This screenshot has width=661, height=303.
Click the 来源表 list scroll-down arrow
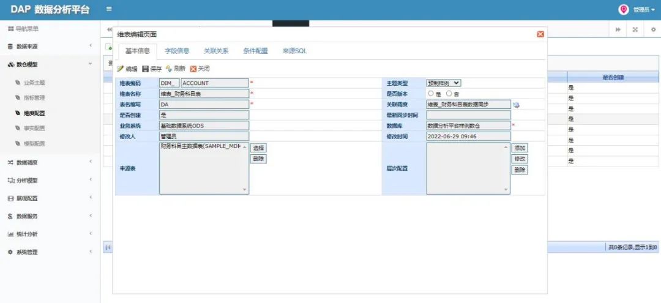click(244, 190)
